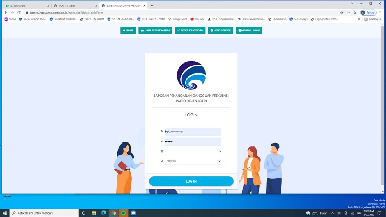The width and height of the screenshot is (386, 217).
Task: Open volume speaker tray icon
Action: click(x=339, y=213)
